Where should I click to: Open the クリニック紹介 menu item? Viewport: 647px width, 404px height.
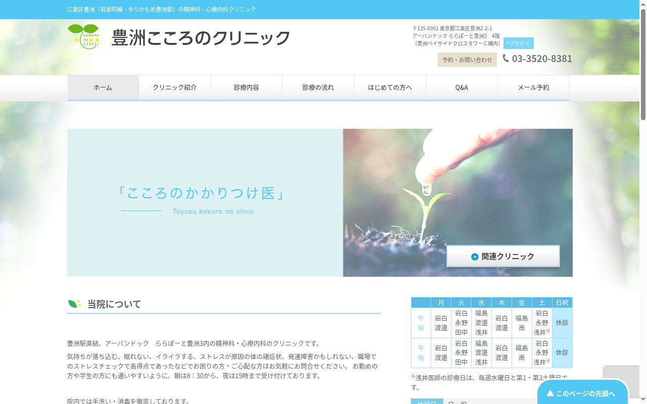pyautogui.click(x=175, y=87)
